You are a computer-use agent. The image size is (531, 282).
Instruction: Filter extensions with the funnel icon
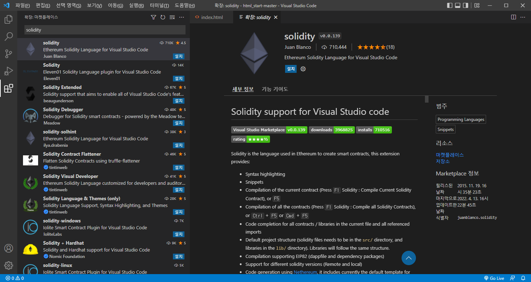pos(154,17)
